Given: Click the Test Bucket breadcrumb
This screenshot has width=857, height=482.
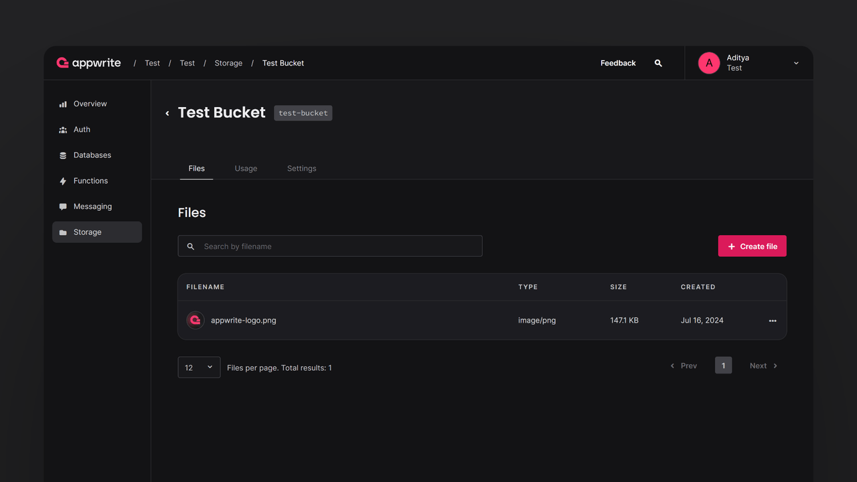Looking at the screenshot, I should (283, 63).
